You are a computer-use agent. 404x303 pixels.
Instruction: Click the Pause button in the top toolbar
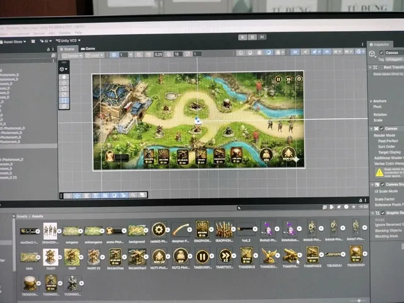tap(252, 37)
